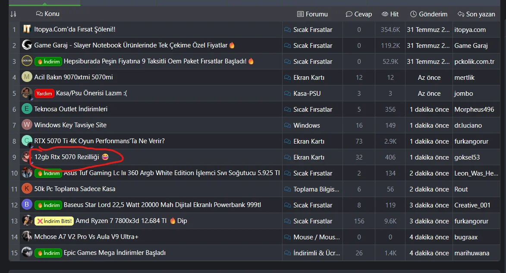Click the orange 'K' avatar in row 11
The image size is (506, 273).
click(27, 188)
